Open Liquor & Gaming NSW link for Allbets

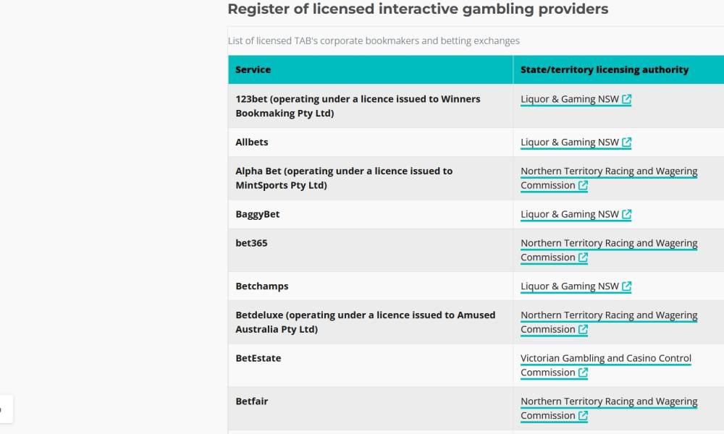coord(570,142)
